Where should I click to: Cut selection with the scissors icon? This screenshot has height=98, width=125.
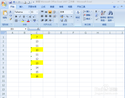click(10, 12)
